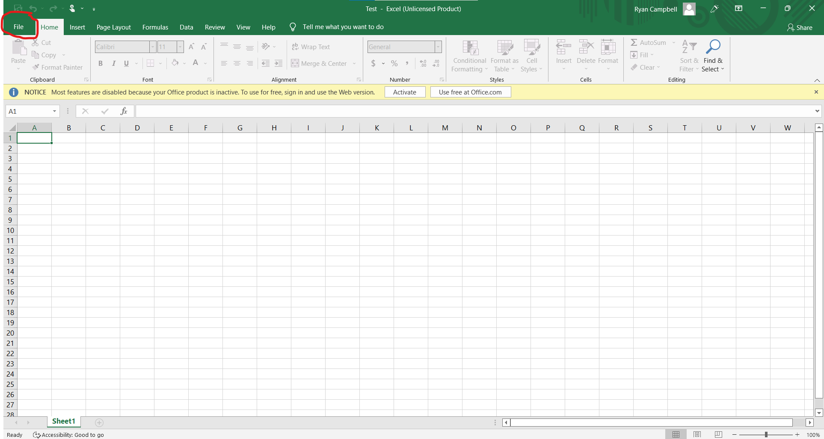This screenshot has width=824, height=439.
Task: Click the Copy icon
Action: tap(36, 55)
